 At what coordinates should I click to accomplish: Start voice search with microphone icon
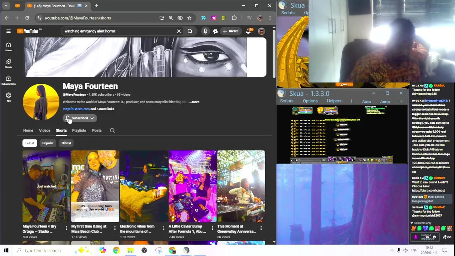coord(205,31)
